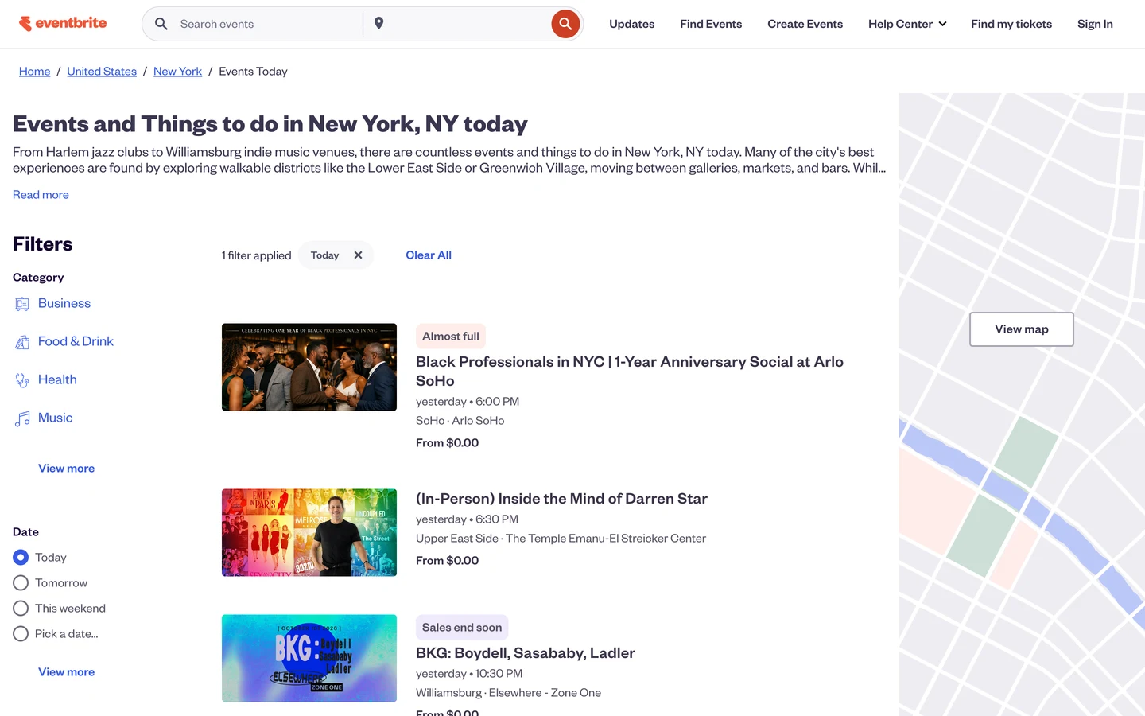Open Find my tickets

1011,24
